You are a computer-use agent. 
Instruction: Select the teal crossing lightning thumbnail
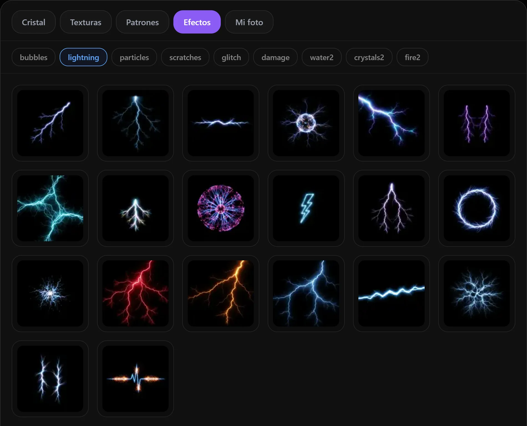(x=50, y=208)
